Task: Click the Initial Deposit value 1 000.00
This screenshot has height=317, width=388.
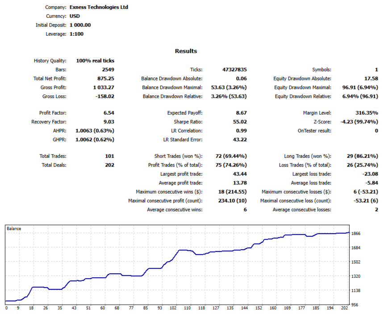Action: pos(80,25)
